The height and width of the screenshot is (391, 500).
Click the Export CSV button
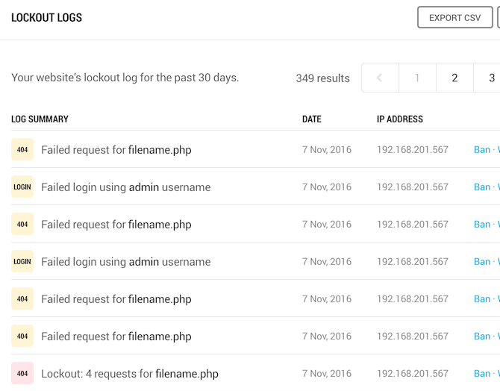click(455, 18)
